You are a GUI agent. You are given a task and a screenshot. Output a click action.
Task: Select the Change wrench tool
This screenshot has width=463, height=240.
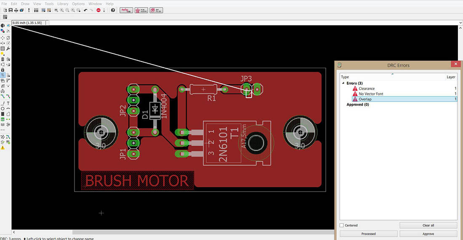[8, 48]
